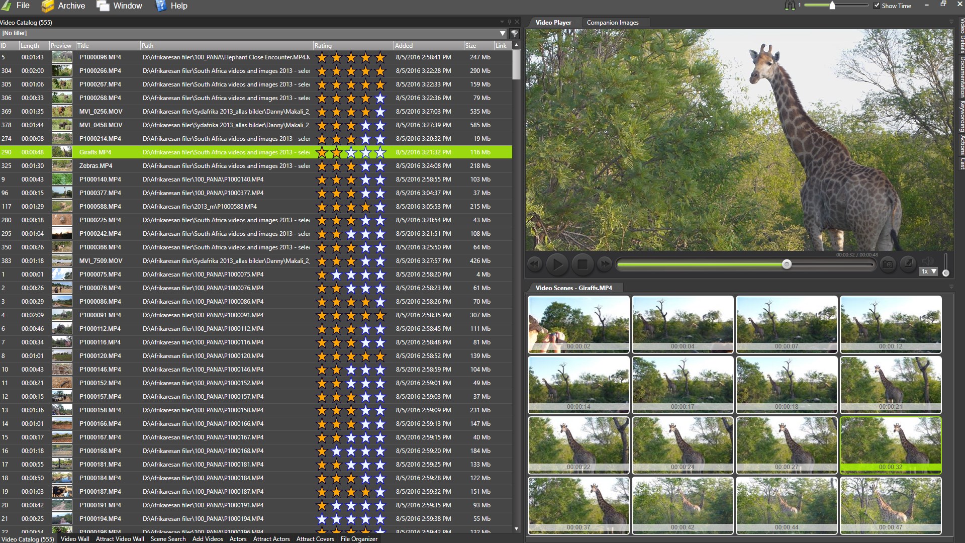Screen dimensions: 965x543
Task: Switch to the Companion Images tab
Action: pos(612,23)
